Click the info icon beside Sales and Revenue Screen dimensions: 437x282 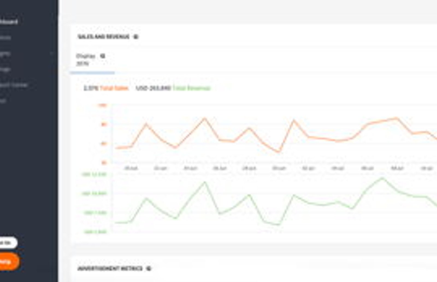click(136, 37)
